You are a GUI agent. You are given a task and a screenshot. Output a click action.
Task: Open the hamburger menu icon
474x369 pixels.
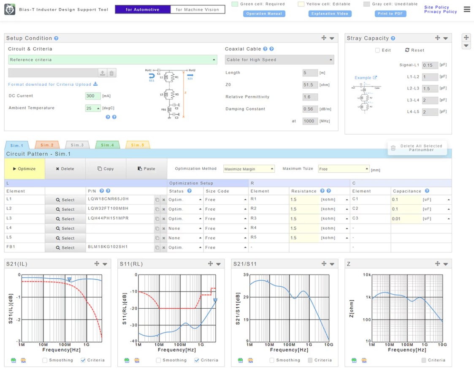point(467,9)
